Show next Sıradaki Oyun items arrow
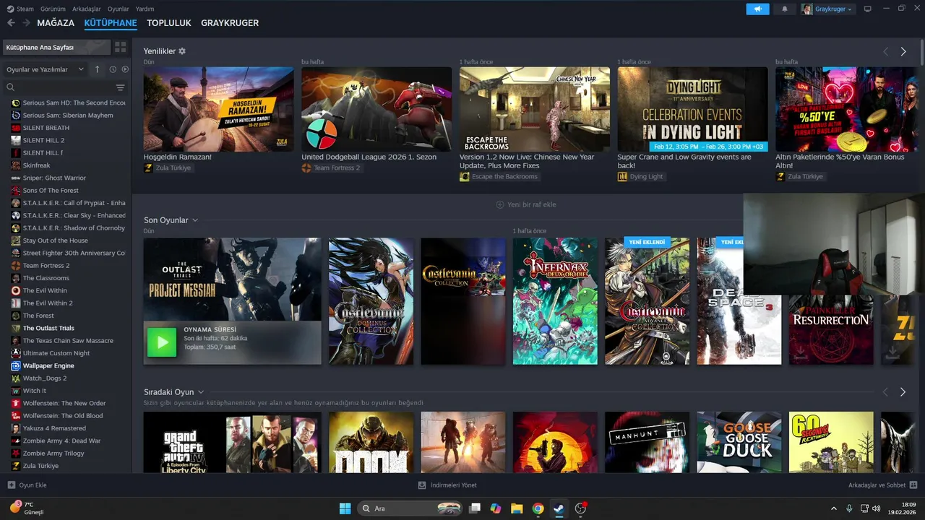 [x=903, y=392]
